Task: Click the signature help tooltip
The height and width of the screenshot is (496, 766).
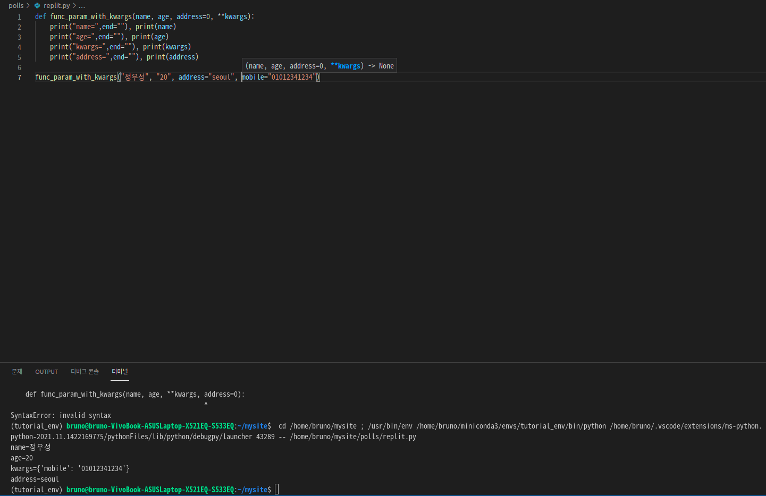Action: pyautogui.click(x=319, y=66)
